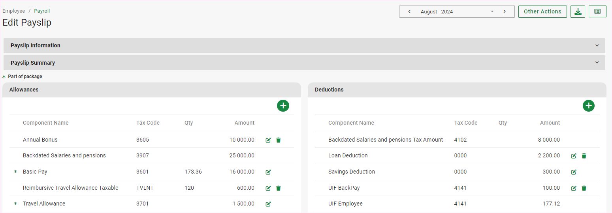
Task: Delete the Annual Bonus allowance
Action: click(x=279, y=140)
